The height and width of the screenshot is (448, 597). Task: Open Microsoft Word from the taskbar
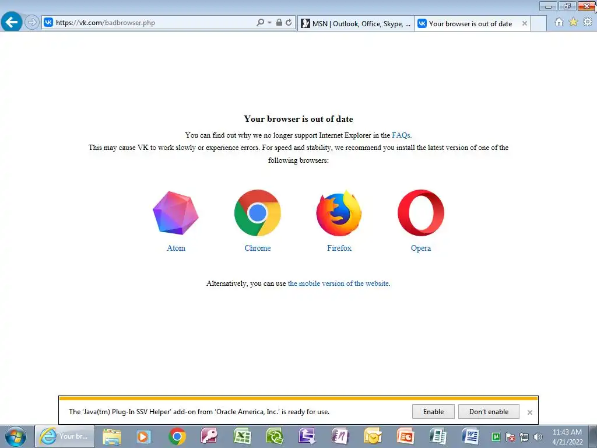coord(470,436)
